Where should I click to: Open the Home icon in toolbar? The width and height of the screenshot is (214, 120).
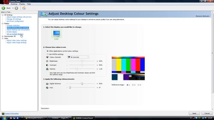24,8
